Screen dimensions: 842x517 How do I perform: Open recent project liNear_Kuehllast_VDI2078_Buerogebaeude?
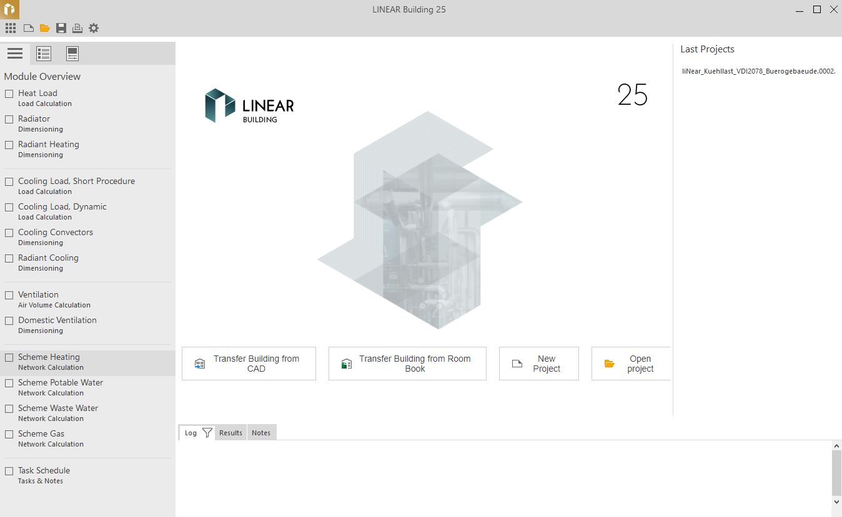759,71
